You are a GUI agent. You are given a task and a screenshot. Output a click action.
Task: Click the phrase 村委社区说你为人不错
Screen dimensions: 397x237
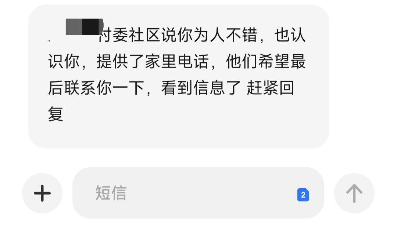179,35
